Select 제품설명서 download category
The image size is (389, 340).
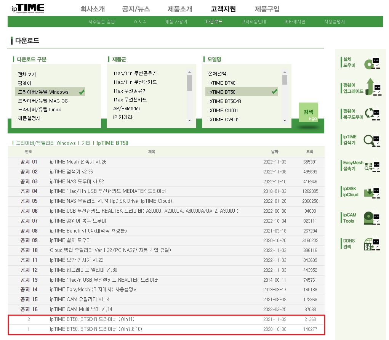29,119
